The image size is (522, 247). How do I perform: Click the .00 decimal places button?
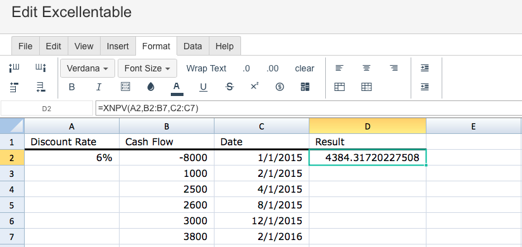point(272,68)
